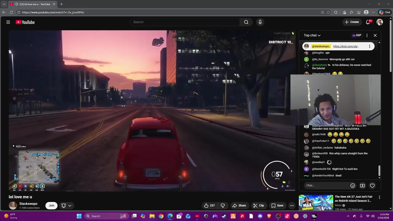Open more actions menu under video
The width and height of the screenshot is (393, 221).
pyautogui.click(x=292, y=206)
